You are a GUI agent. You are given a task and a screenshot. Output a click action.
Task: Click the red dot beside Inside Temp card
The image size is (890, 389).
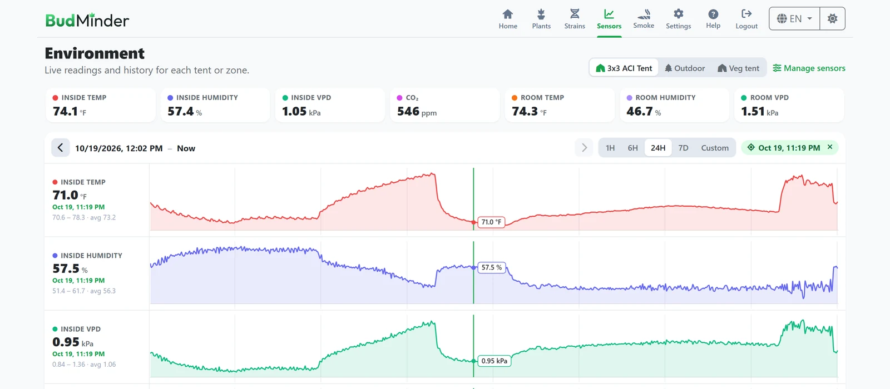[55, 98]
